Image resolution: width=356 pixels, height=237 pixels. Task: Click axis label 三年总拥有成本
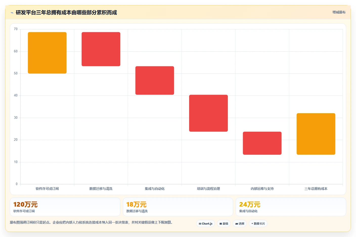click(316, 189)
